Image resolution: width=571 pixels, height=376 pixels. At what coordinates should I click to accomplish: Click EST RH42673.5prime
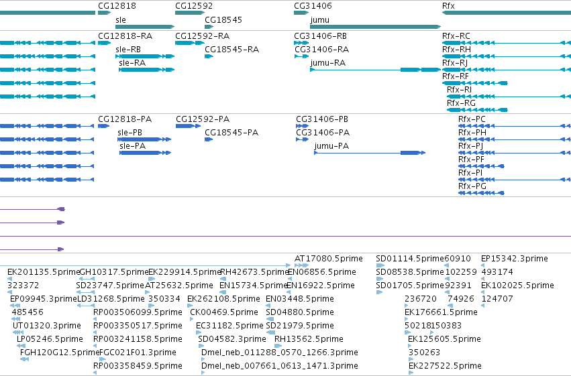[255, 272]
